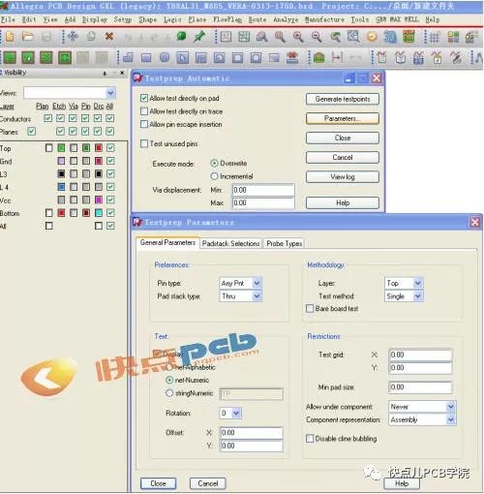Click the Zoom Previous green magnifier icon
The image size is (484, 494).
tap(335, 37)
